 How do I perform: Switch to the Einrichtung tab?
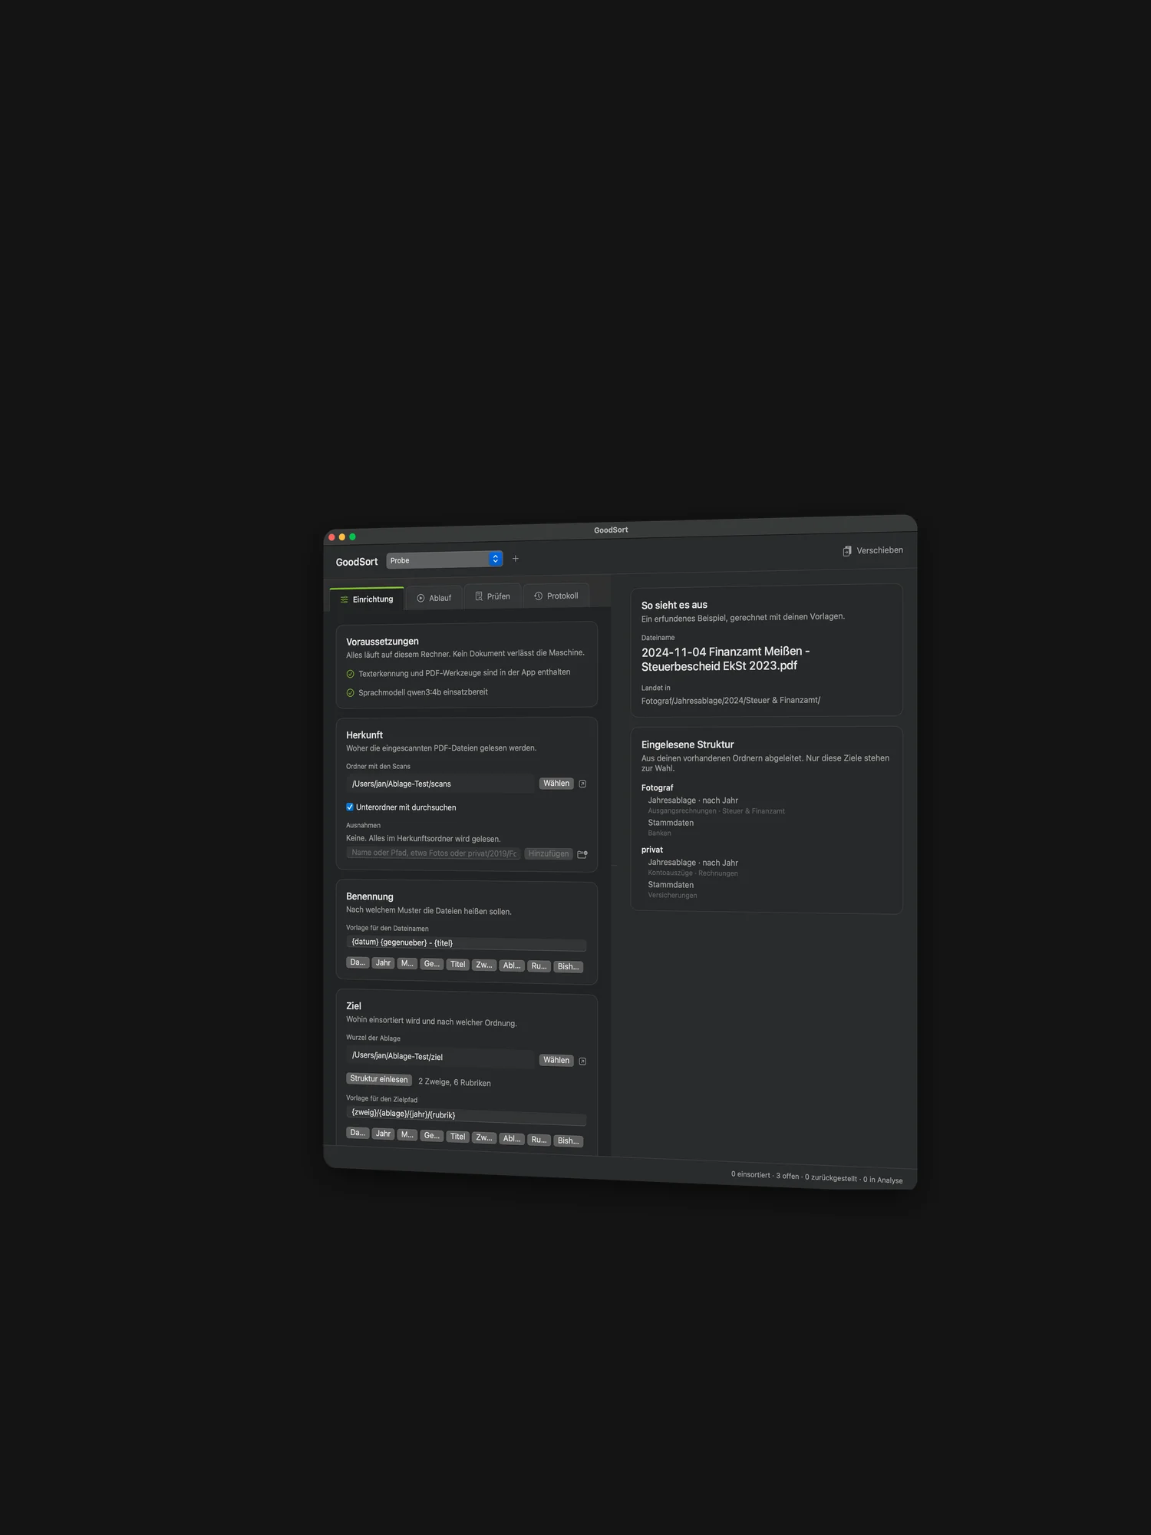[367, 599]
